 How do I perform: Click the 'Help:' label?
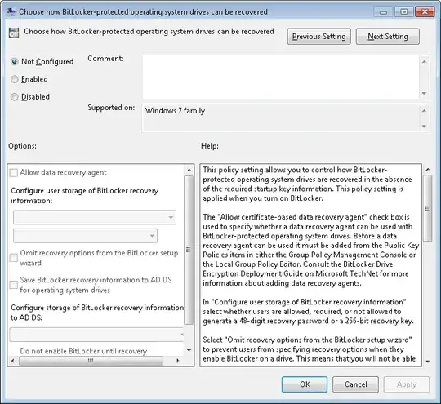click(210, 146)
